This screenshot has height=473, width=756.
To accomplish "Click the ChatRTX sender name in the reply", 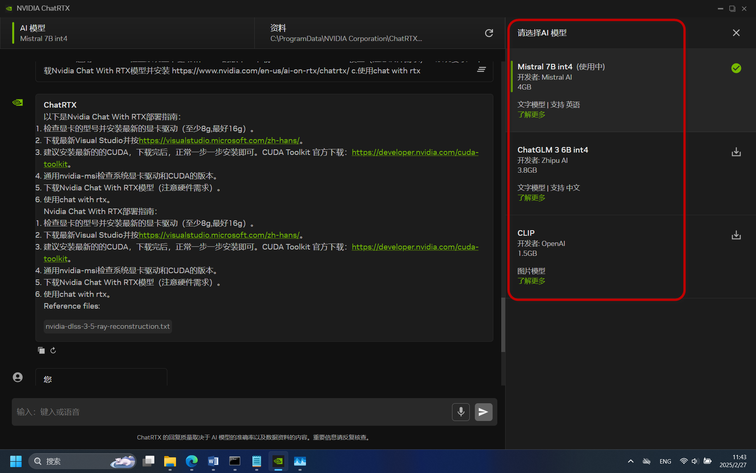I will point(60,105).
